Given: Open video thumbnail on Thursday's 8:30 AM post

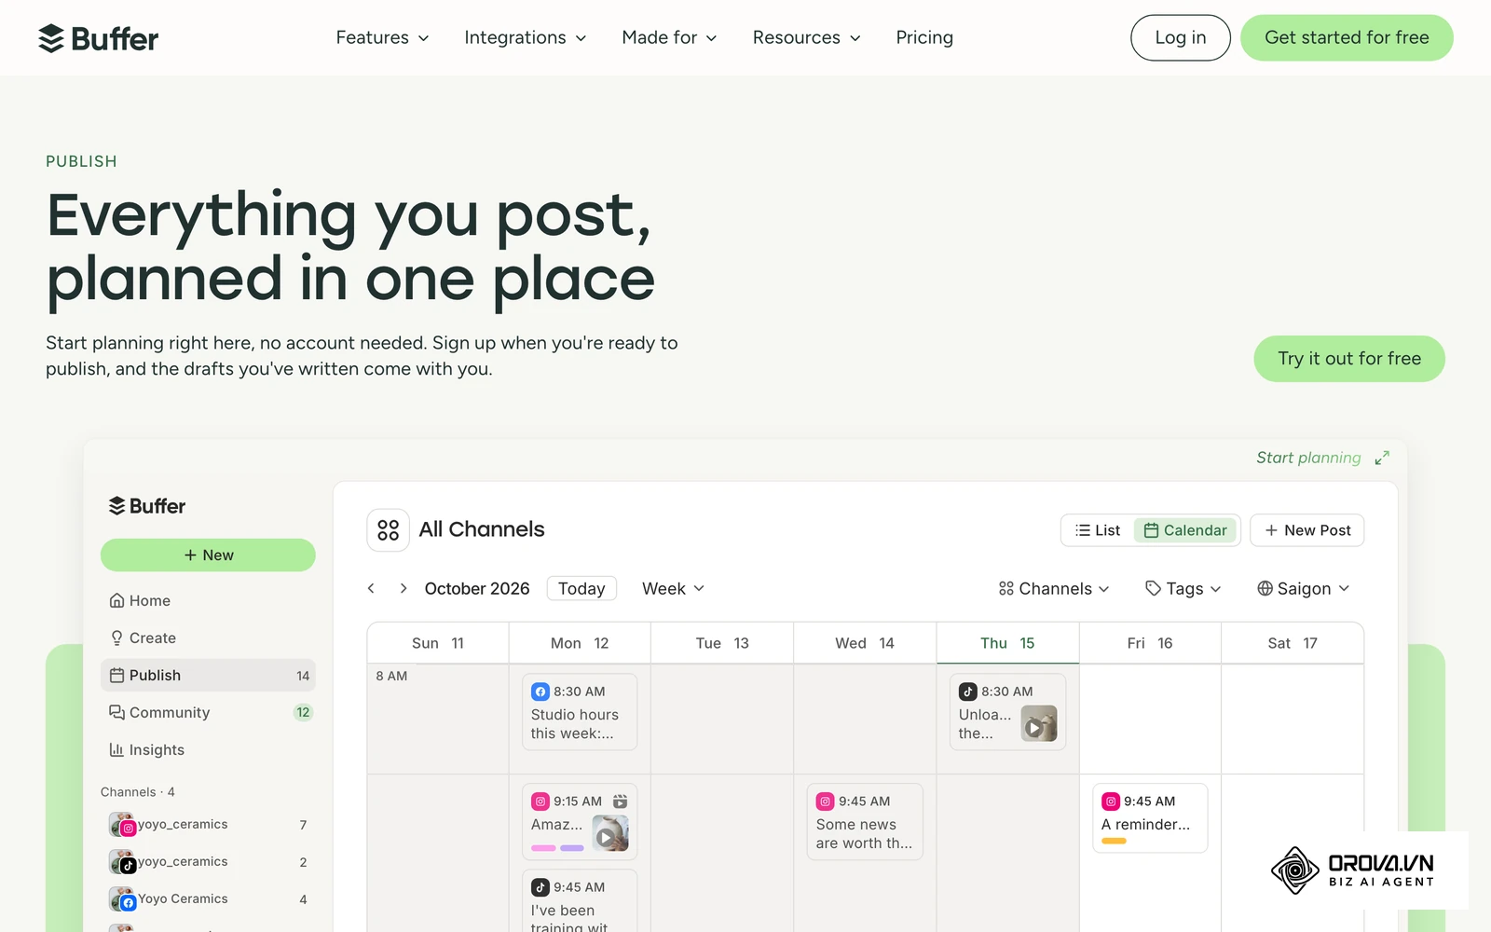Looking at the screenshot, I should (1038, 724).
